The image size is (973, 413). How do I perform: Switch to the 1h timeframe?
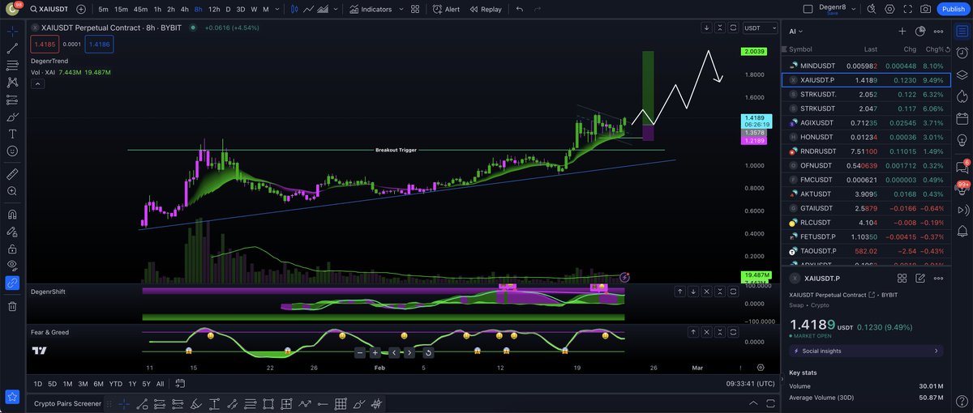(157, 9)
